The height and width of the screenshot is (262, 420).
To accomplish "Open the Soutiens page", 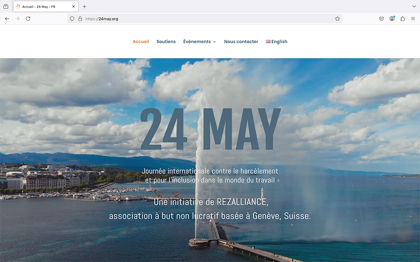I will click(166, 41).
